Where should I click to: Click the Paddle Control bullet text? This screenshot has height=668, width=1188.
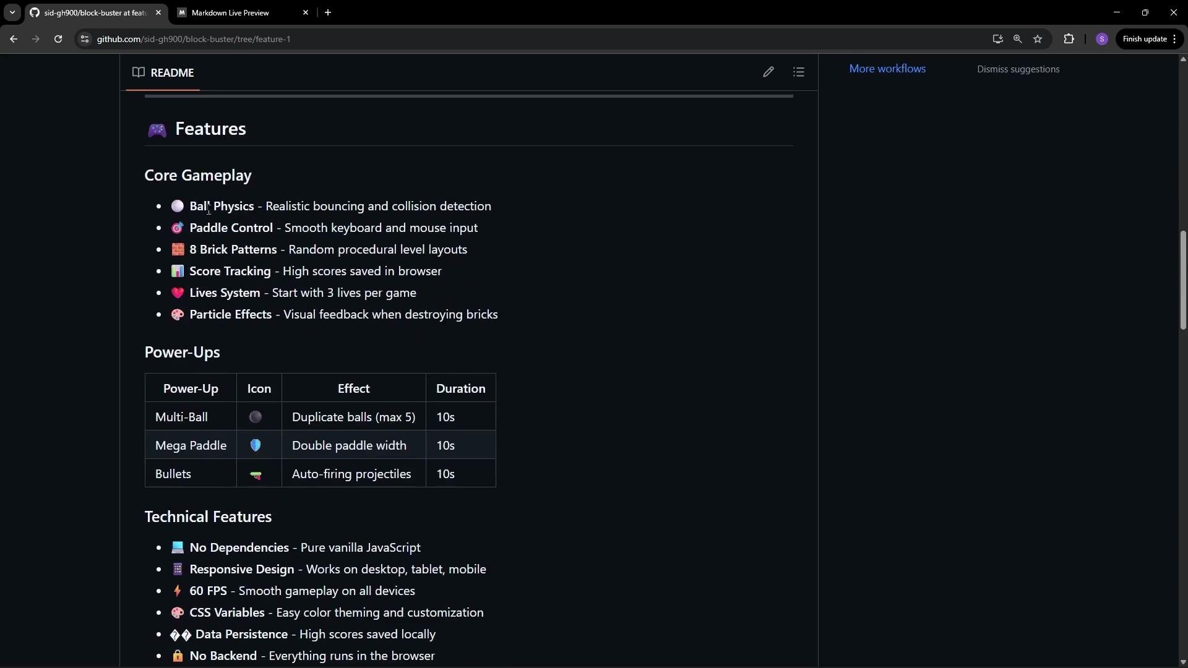[334, 228]
